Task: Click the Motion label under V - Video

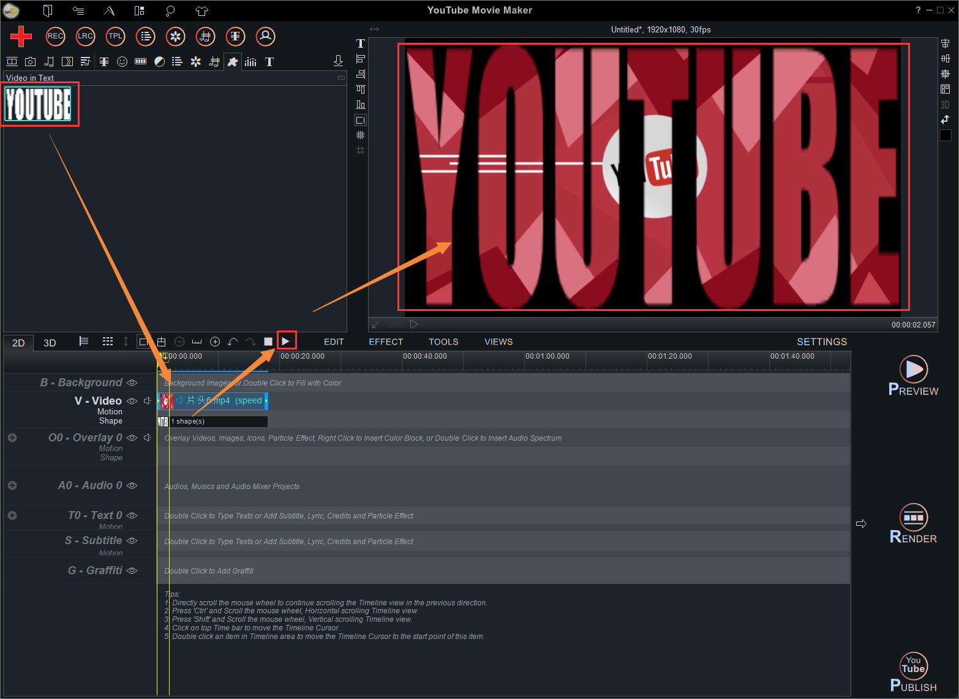Action: point(110,412)
